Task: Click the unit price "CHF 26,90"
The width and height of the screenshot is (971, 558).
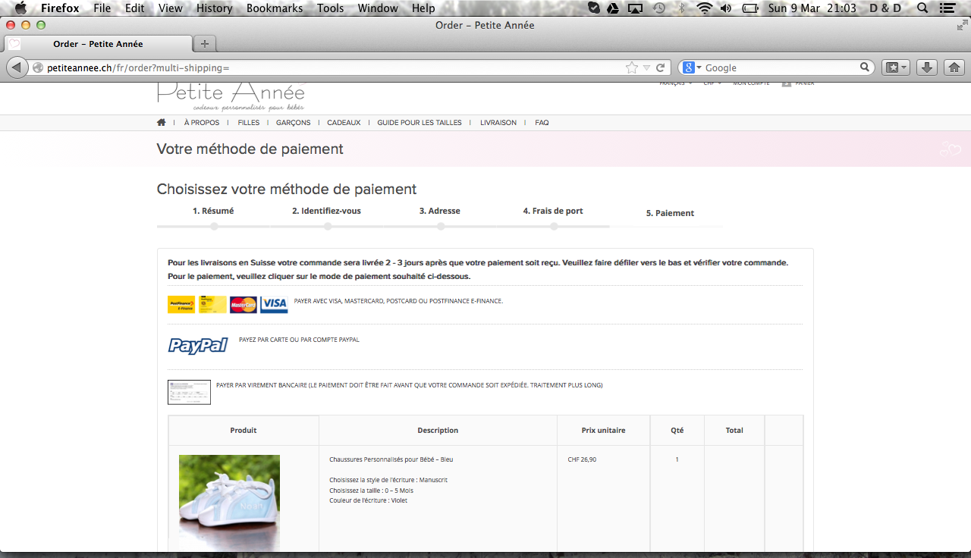Action: [x=582, y=459]
